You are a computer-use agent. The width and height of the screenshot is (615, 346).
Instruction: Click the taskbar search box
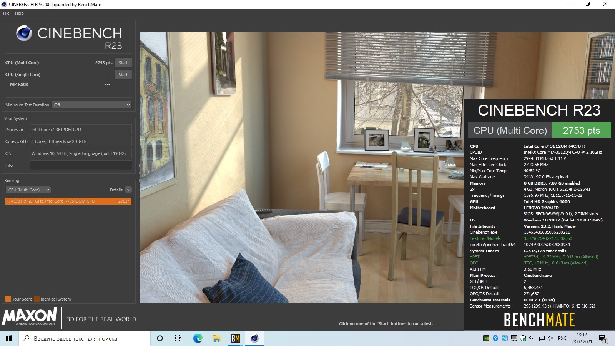(x=85, y=338)
